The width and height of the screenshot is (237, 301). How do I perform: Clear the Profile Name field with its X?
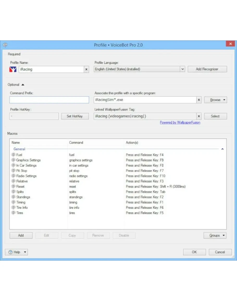(x=86, y=69)
